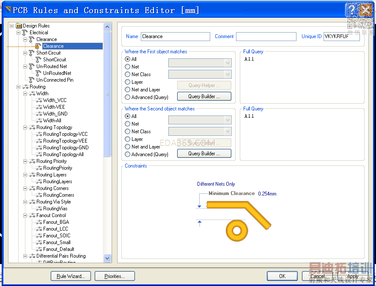Click the RoutingTopology-VCC rule icon
The height and width of the screenshot is (286, 376).
[x=39, y=134]
